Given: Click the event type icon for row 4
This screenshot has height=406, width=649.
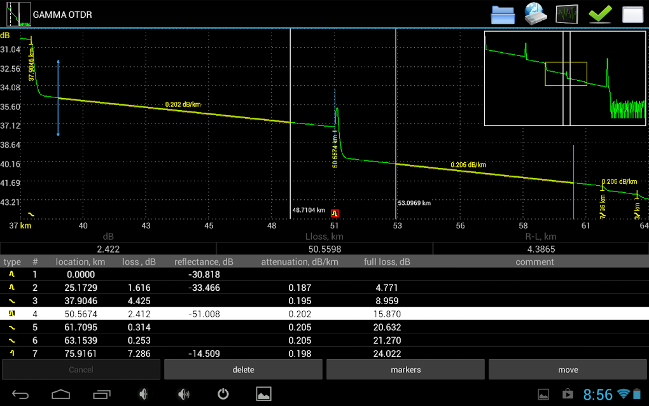Looking at the screenshot, I should 11,314.
